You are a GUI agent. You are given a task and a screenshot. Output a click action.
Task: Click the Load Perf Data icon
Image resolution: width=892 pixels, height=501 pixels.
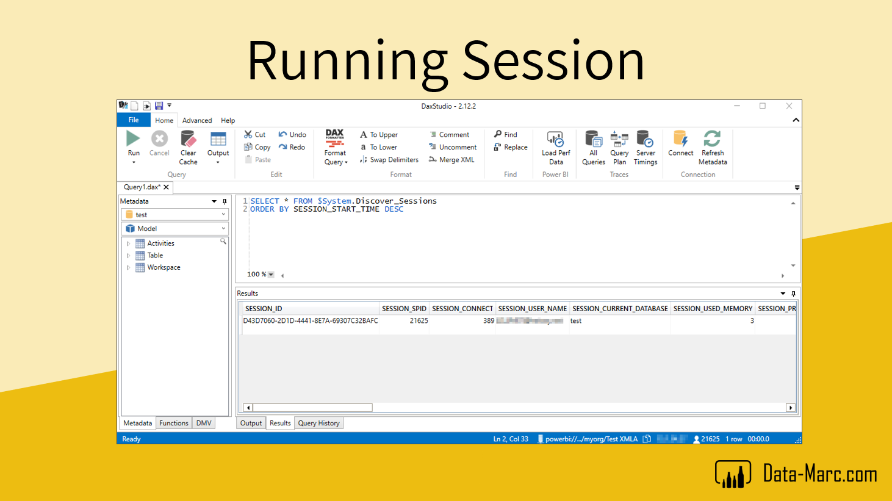click(555, 139)
